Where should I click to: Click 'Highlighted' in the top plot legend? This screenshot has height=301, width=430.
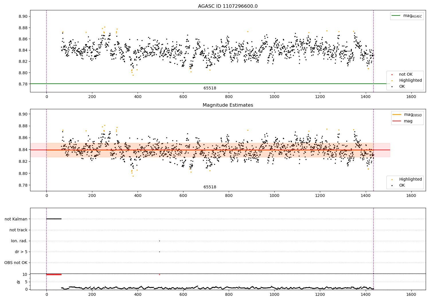[x=410, y=81]
